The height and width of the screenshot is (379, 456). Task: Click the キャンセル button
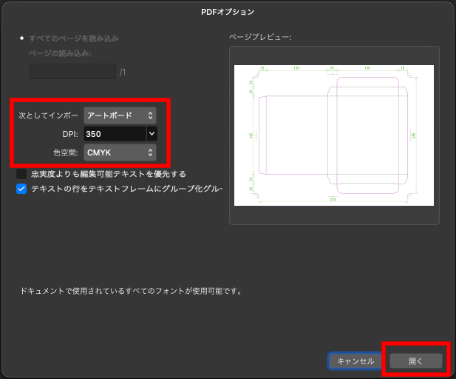click(355, 361)
